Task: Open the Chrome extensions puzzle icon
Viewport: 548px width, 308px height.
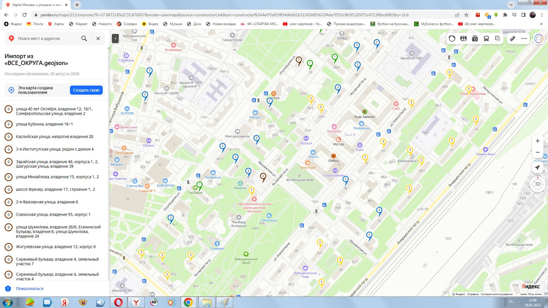Action: pos(505,15)
